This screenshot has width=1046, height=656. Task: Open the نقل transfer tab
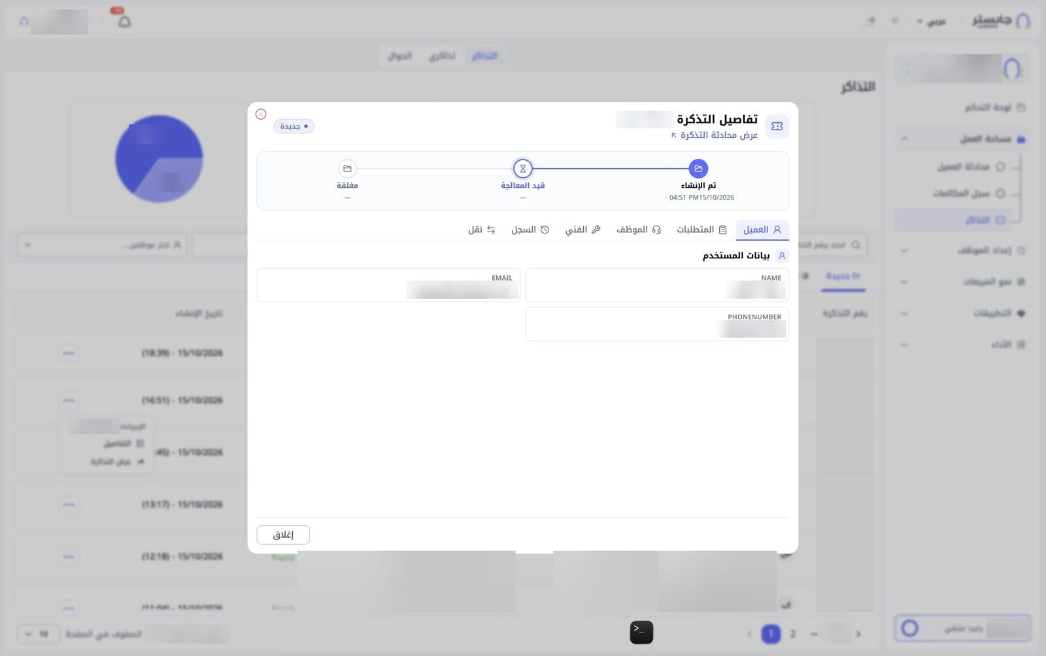click(x=482, y=230)
